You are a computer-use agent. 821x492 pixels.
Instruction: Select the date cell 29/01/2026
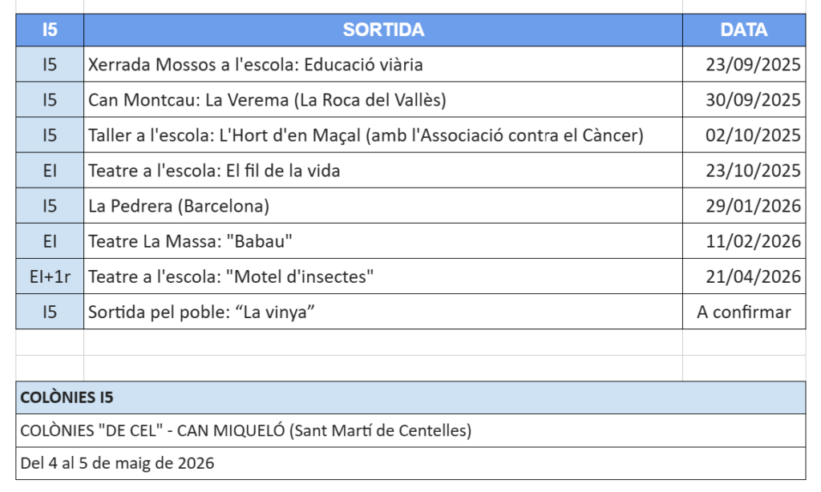tap(752, 206)
